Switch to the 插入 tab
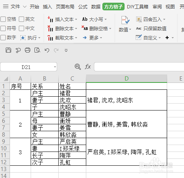This screenshot has height=178, width=184. coord(48,7)
